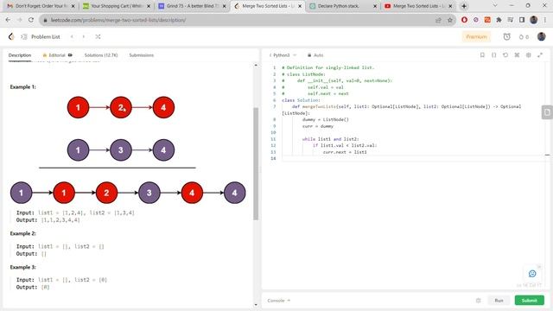The image size is (553, 311).
Task: Open a new browser tab
Action: 464,6
